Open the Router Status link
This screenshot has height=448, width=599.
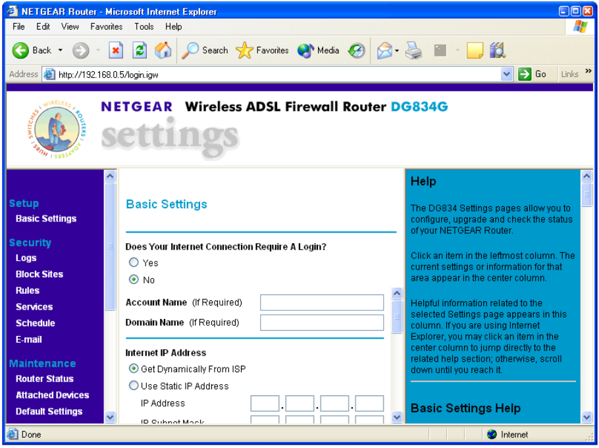point(45,379)
